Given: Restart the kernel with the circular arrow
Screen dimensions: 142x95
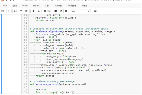Looking at the screenshot, I should pos(61,11).
